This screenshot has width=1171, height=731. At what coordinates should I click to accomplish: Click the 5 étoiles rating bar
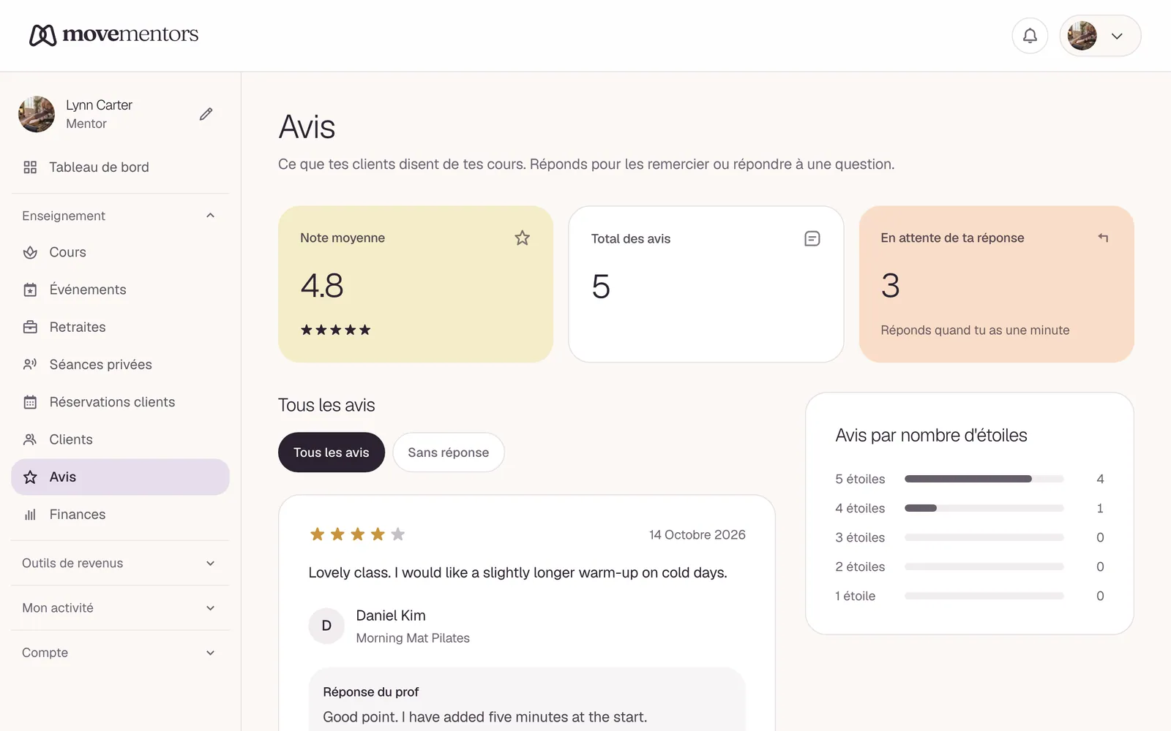(x=984, y=479)
